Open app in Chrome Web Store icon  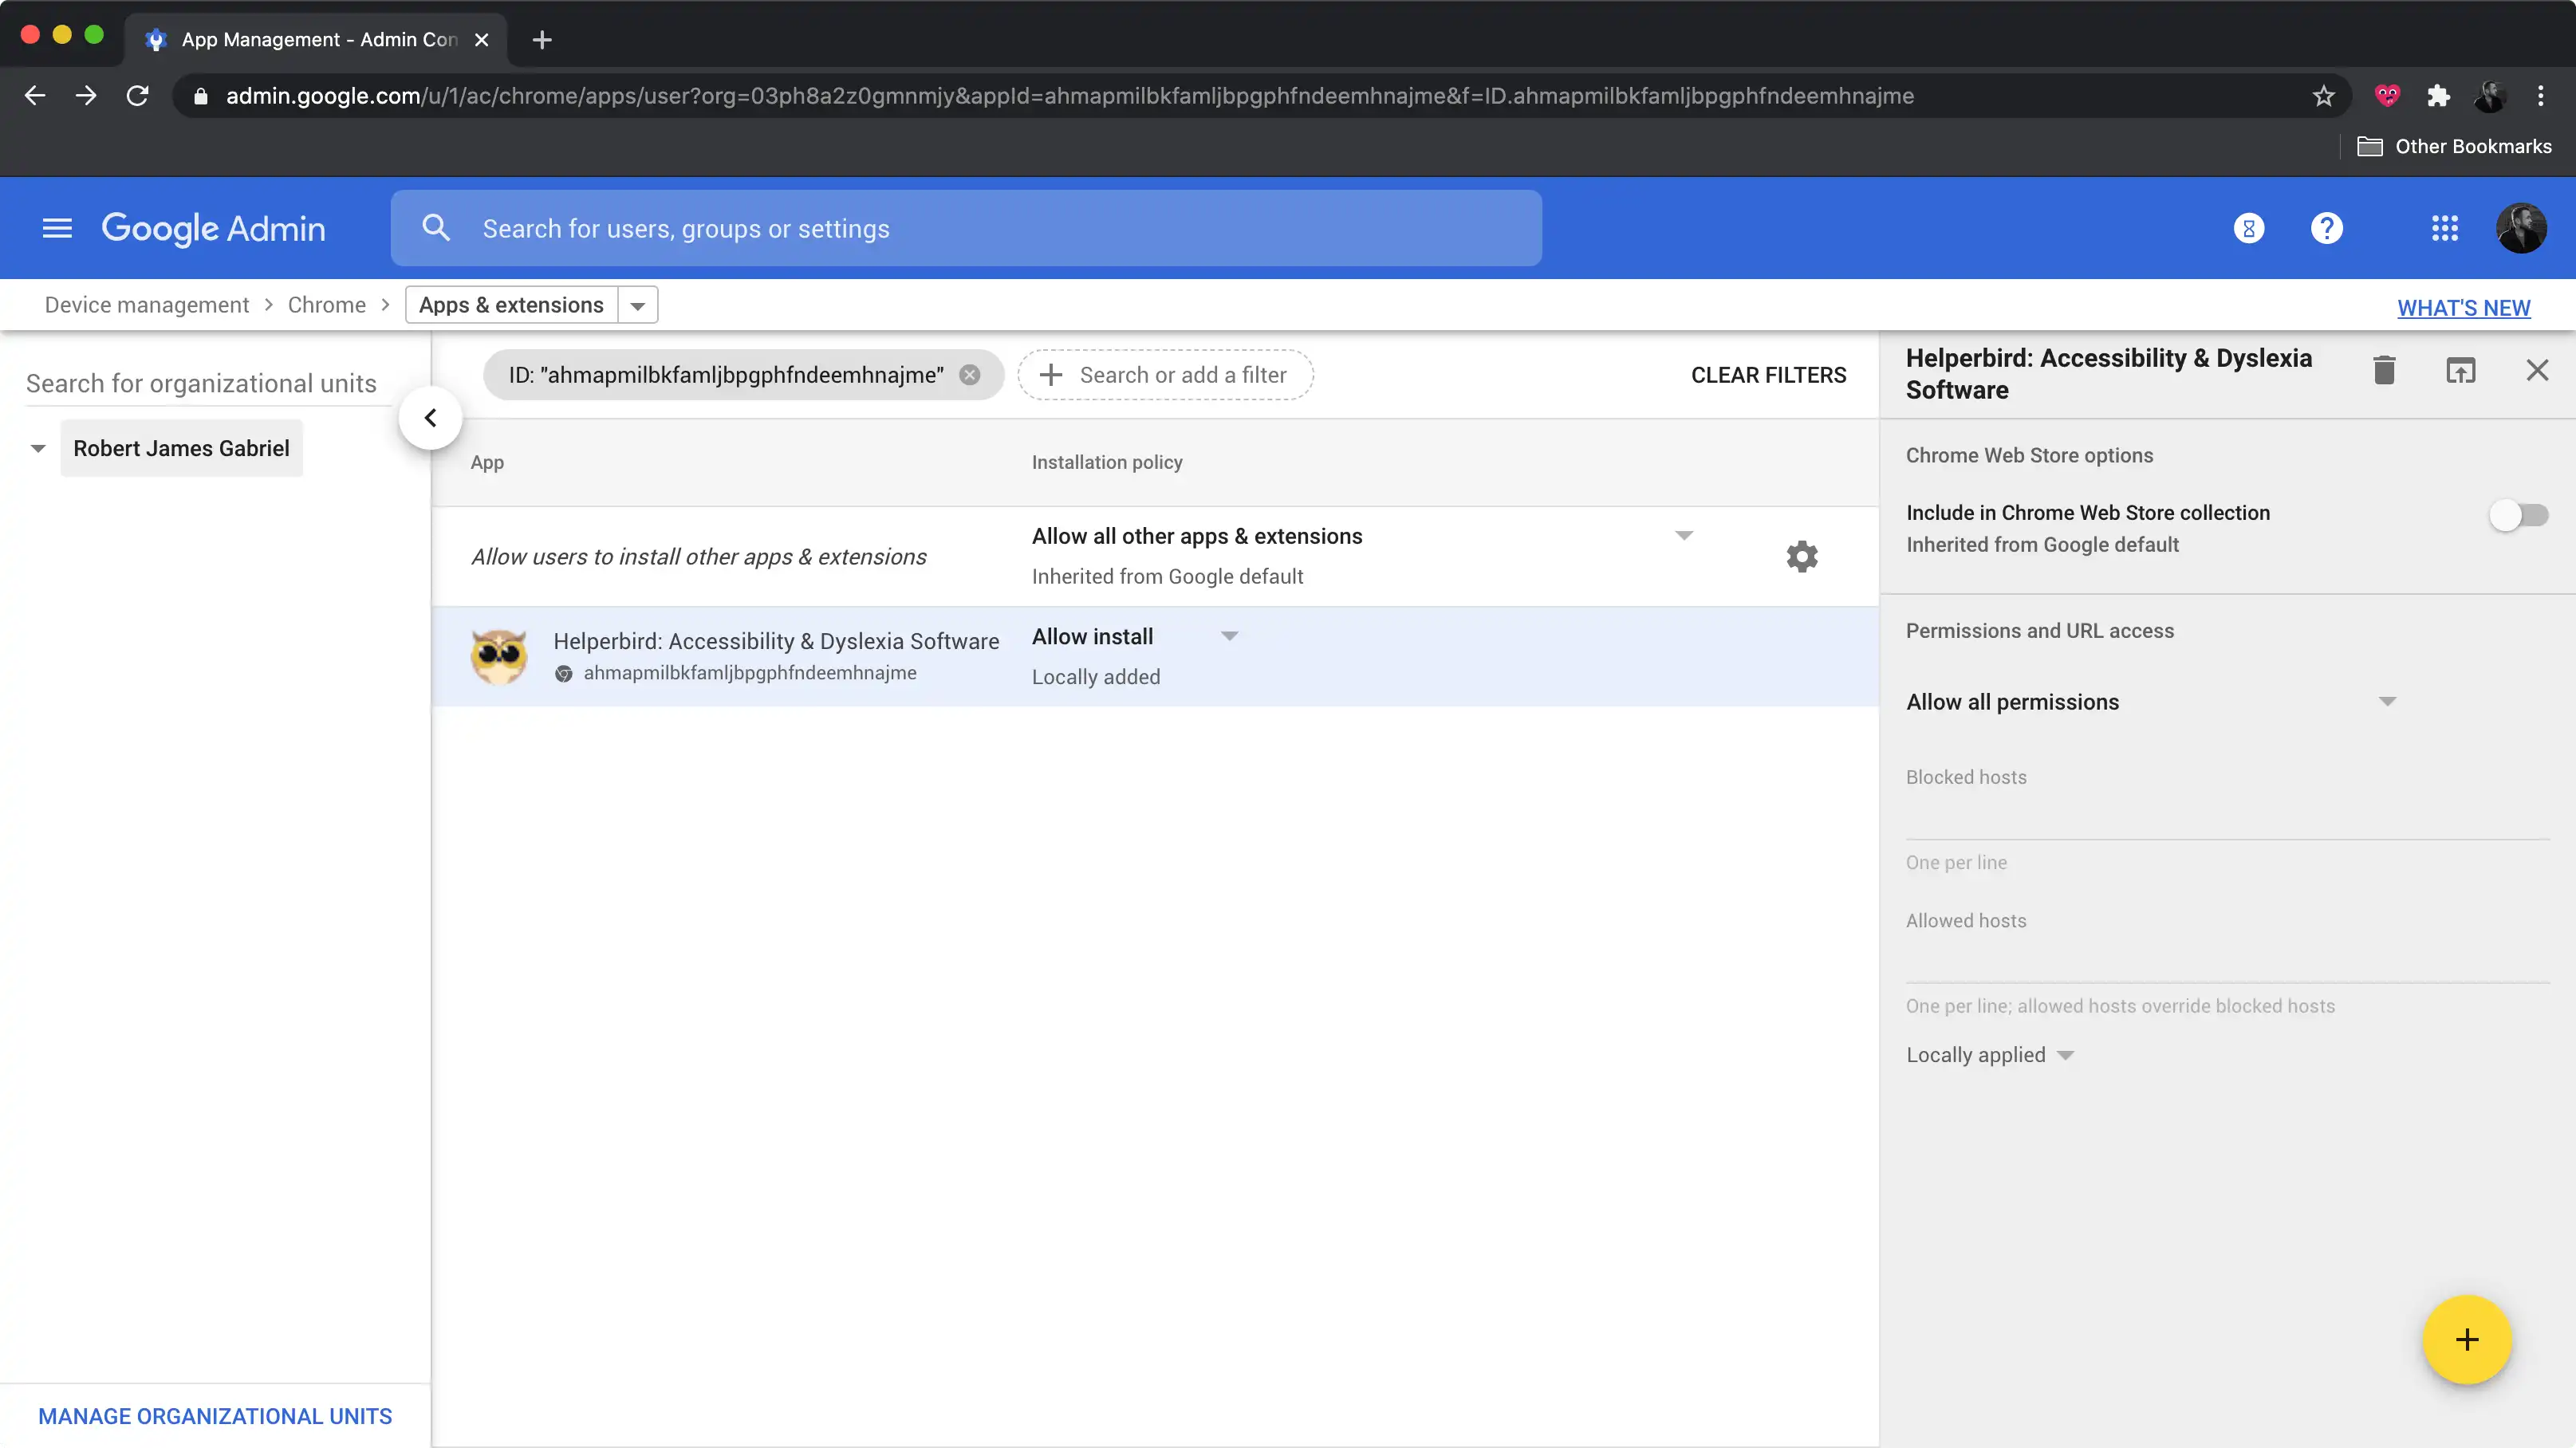2460,370
